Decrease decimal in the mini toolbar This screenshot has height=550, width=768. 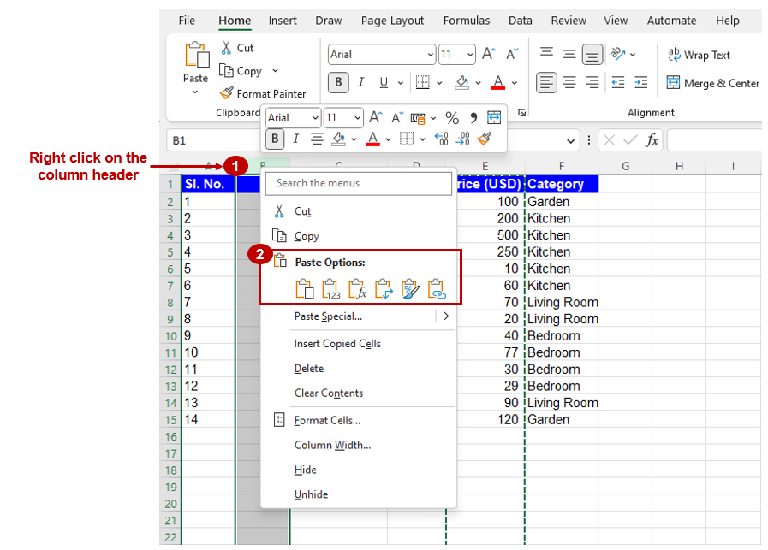(x=463, y=139)
